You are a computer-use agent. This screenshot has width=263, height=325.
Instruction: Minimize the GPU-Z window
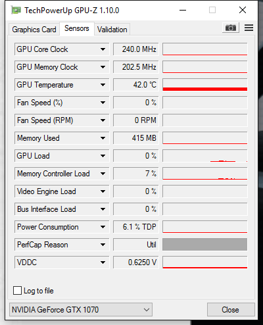click(x=183, y=10)
